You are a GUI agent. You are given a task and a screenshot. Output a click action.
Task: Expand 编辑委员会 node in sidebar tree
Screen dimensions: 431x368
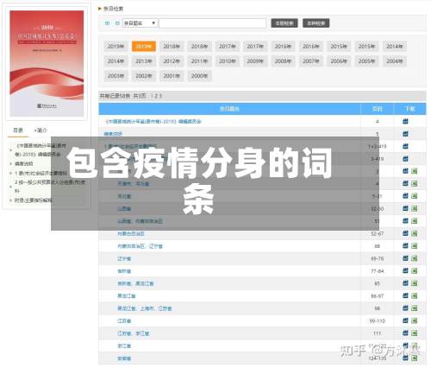click(11, 150)
